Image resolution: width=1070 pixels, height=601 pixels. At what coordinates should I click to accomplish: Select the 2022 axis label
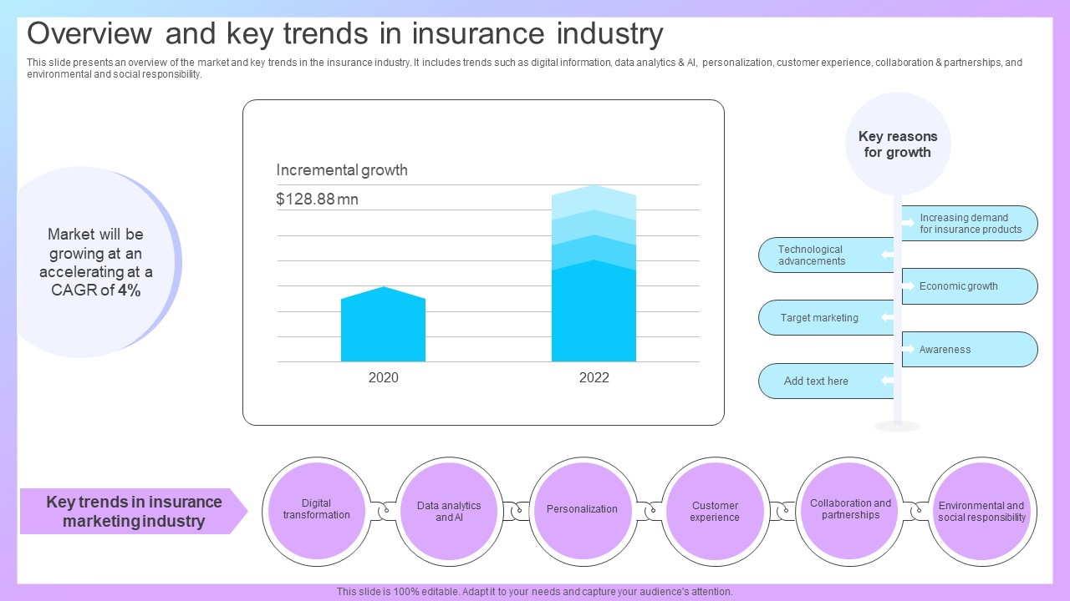(x=594, y=378)
